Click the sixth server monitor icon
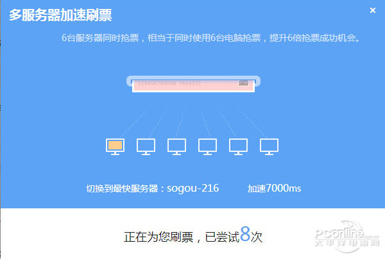This screenshot has height=259, width=385. 269,147
